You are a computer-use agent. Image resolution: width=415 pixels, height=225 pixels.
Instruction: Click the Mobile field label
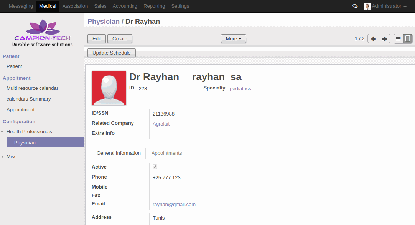[x=99, y=187]
